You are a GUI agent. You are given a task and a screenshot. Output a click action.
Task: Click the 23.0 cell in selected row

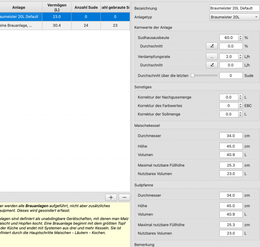point(57,17)
